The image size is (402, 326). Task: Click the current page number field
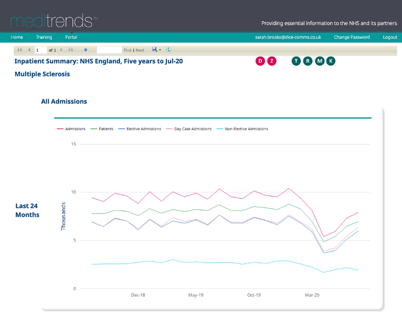tap(41, 50)
